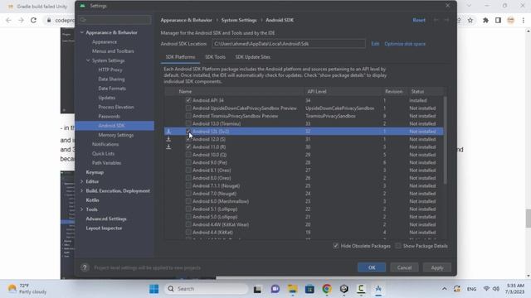Expand the Editor settings section
531x298 pixels.
(x=81, y=181)
